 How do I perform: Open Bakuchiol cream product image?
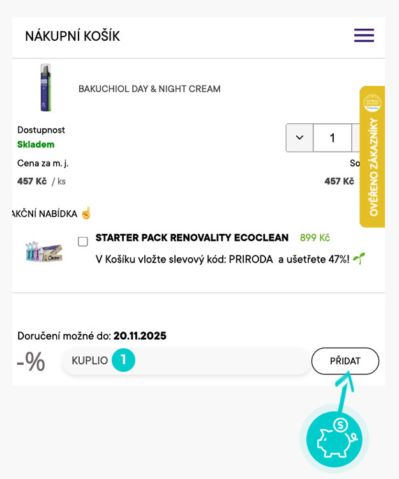(x=45, y=88)
